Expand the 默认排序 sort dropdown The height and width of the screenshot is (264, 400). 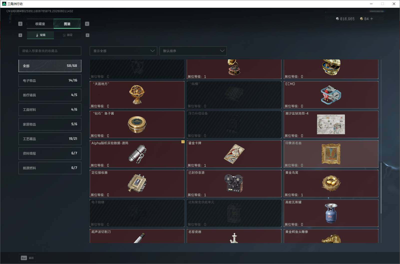tap(193, 51)
